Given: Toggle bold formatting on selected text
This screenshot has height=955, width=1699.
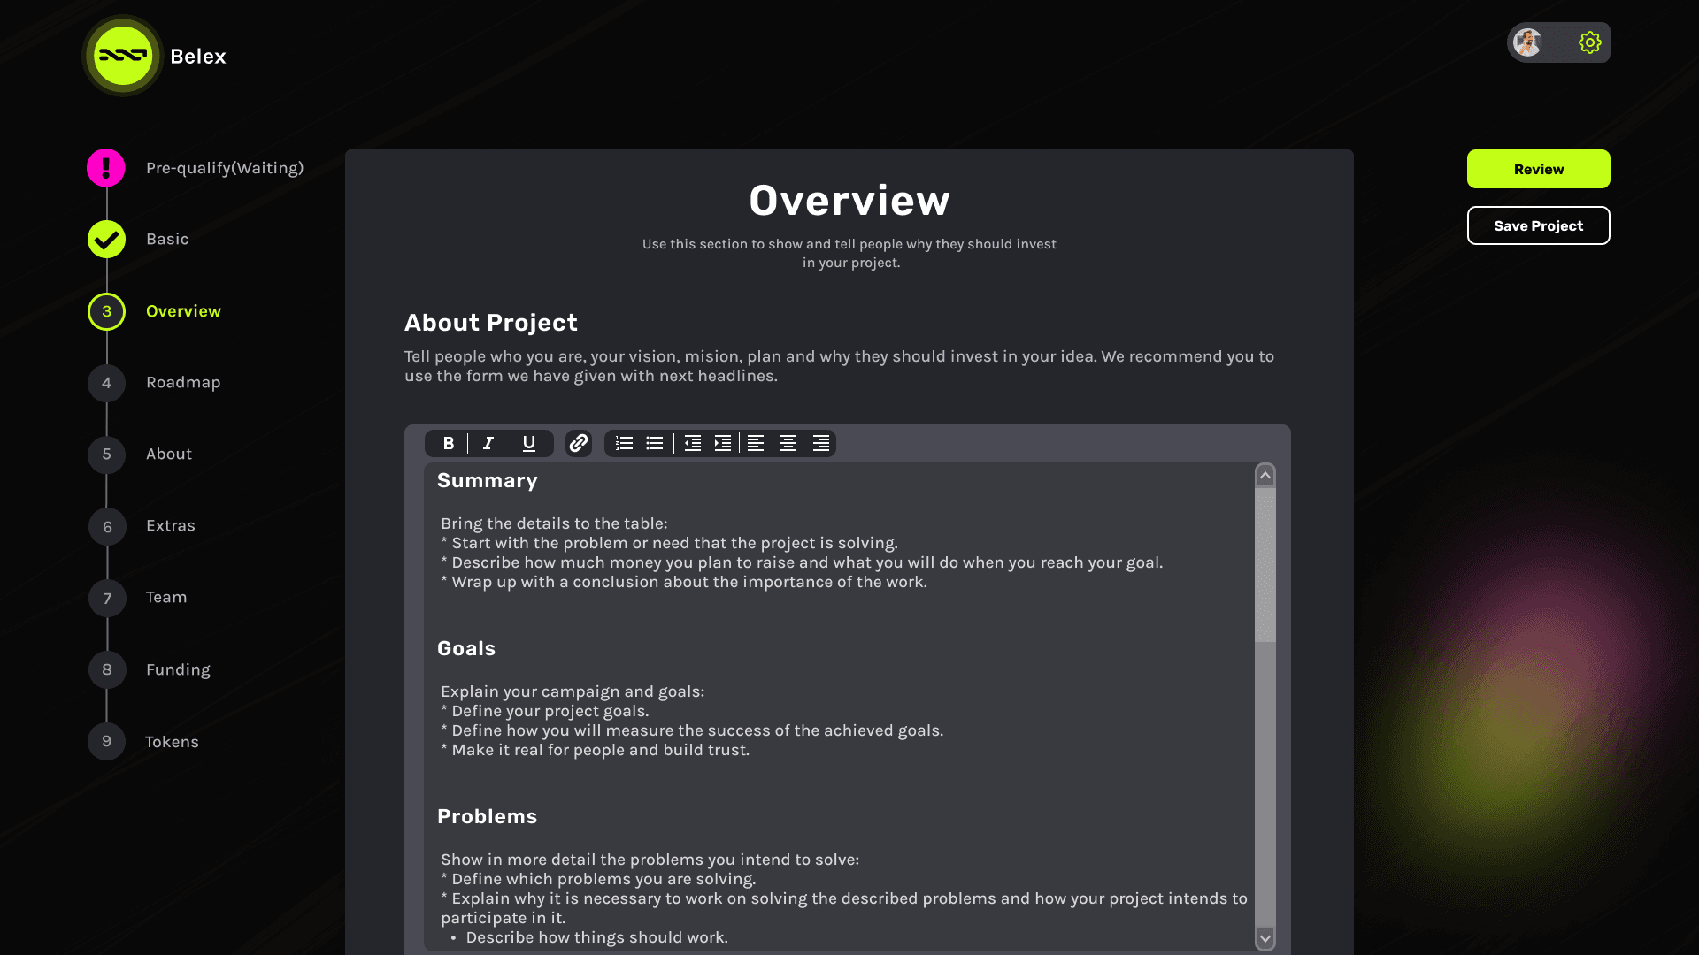Looking at the screenshot, I should click(450, 443).
